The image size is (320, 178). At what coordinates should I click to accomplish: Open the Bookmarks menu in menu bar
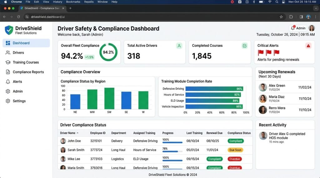(x=73, y=2)
